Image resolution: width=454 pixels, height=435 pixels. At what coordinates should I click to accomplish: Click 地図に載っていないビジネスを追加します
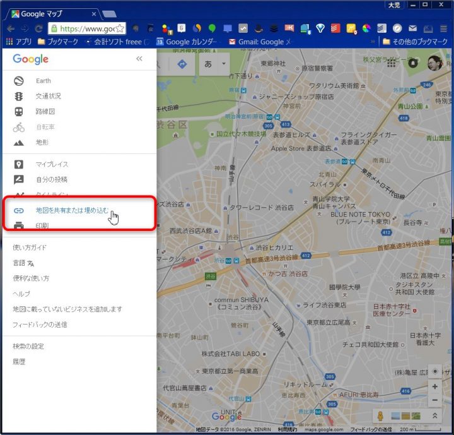[67, 309]
